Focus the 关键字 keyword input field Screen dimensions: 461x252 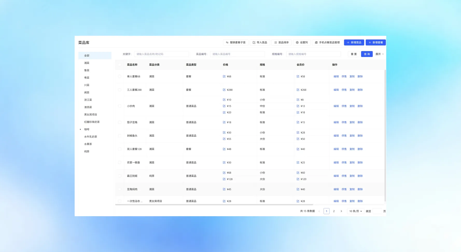coord(161,54)
